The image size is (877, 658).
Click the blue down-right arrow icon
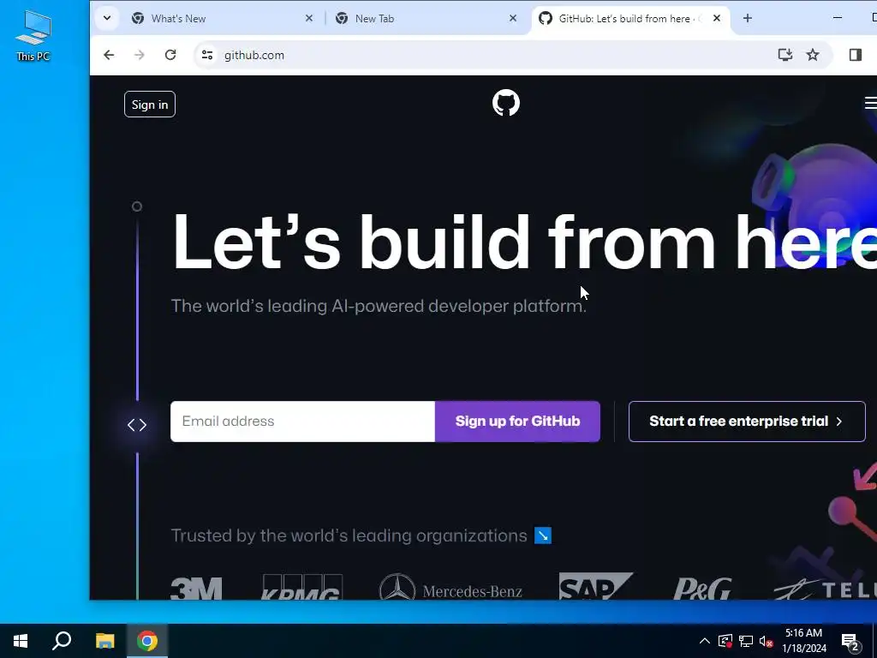coord(543,535)
